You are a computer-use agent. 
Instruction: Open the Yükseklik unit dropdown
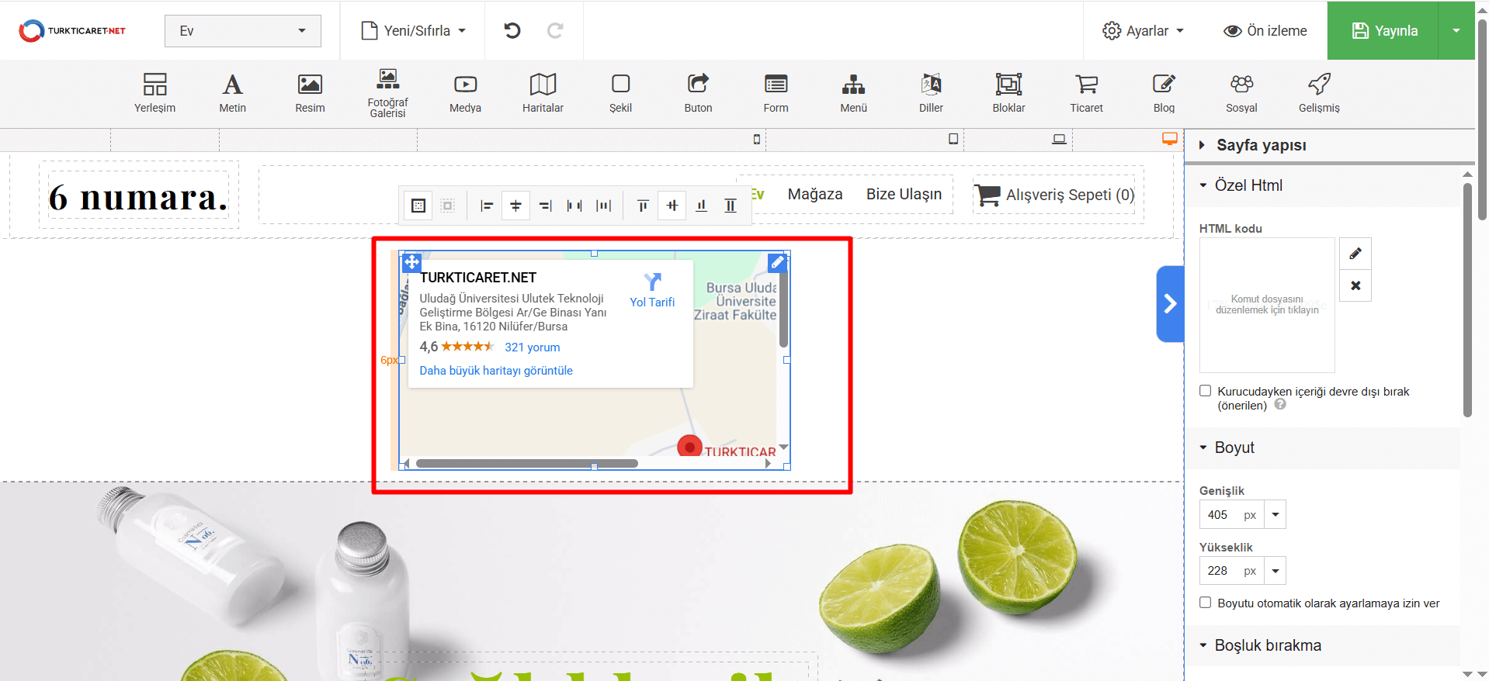coord(1275,571)
